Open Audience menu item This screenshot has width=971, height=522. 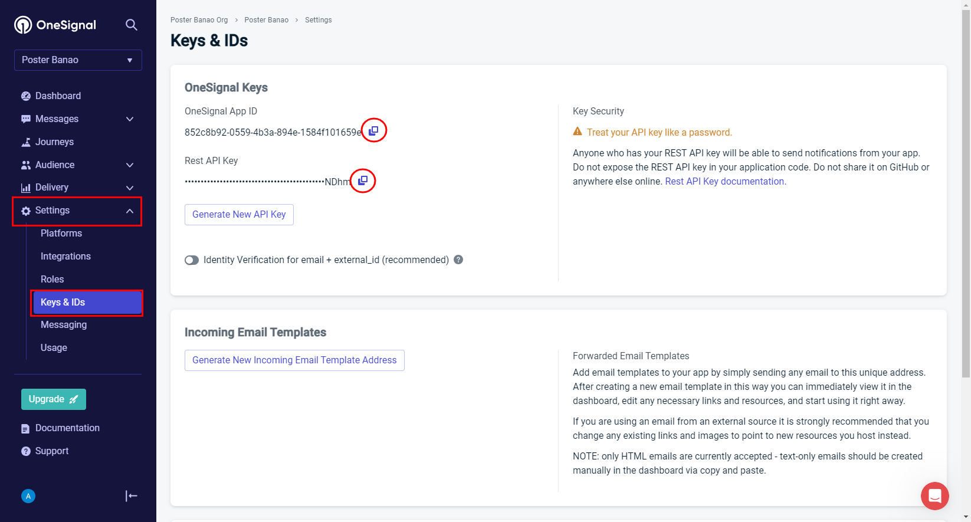coord(55,165)
